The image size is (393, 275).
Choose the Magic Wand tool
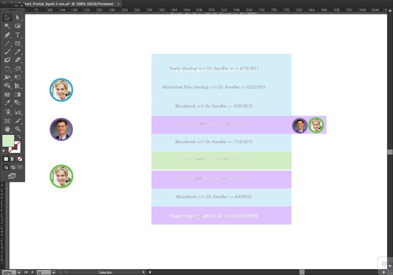7,26
